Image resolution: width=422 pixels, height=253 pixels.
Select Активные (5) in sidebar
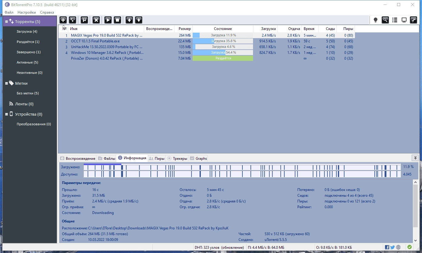(x=27, y=62)
